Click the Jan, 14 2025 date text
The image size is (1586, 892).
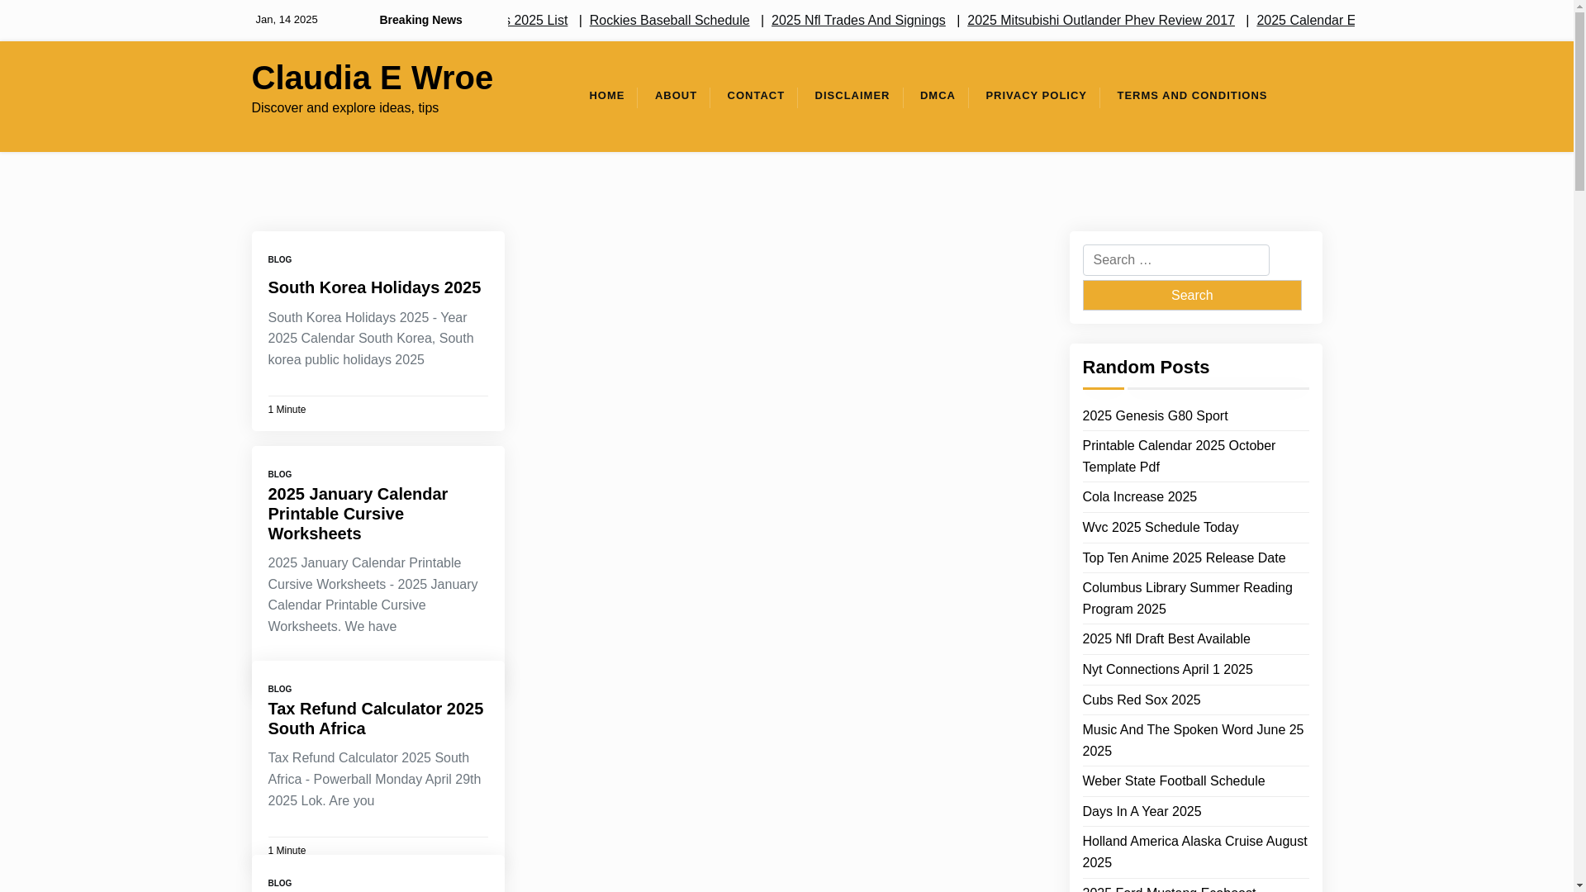click(x=286, y=20)
